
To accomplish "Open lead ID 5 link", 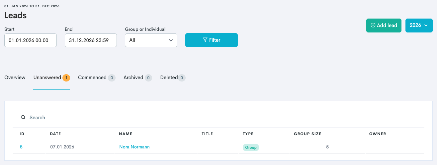I will tap(21, 147).
